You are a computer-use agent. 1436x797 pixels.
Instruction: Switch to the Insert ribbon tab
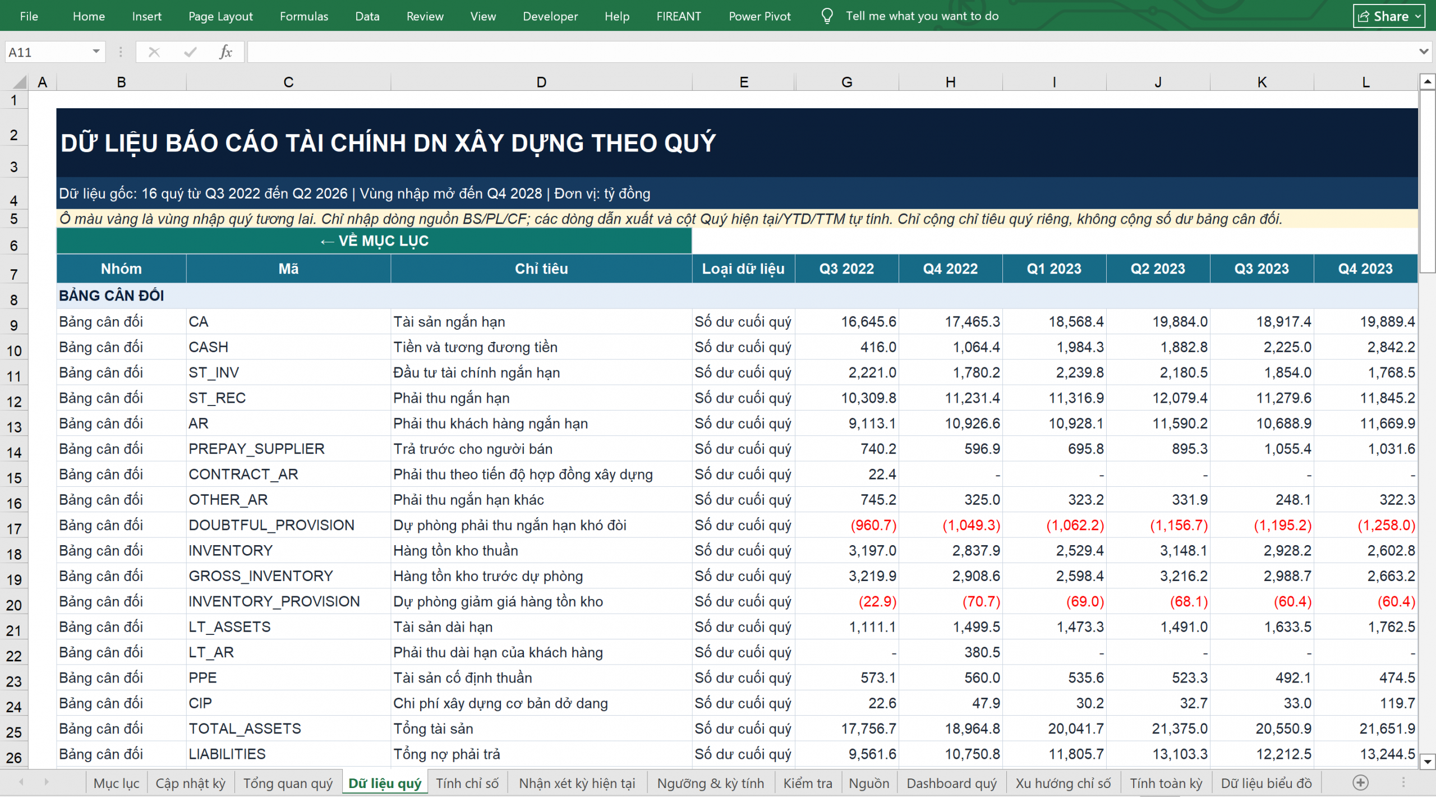146,16
